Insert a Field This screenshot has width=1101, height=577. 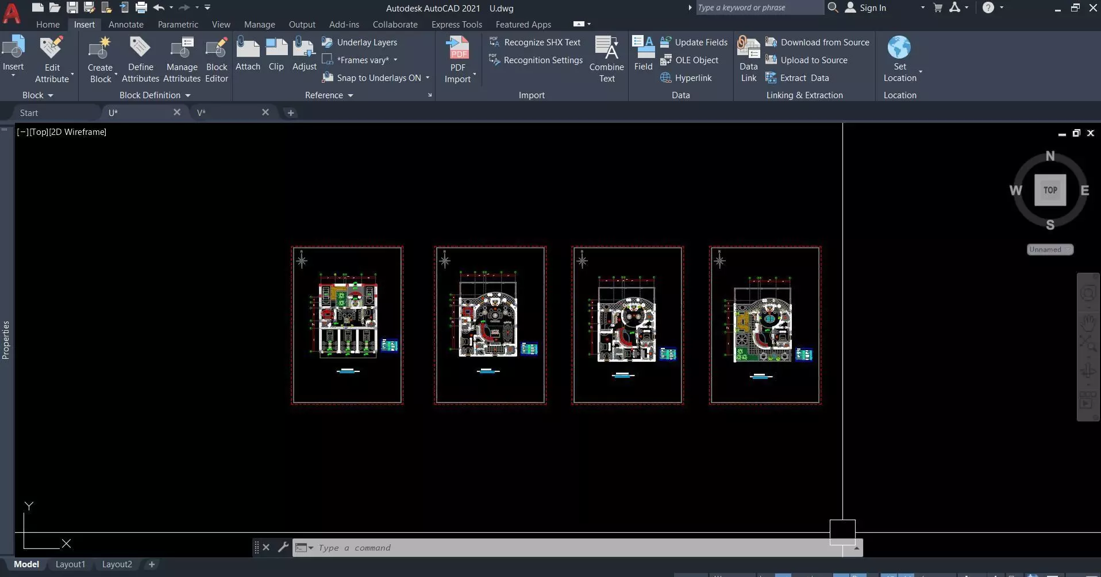(x=644, y=53)
